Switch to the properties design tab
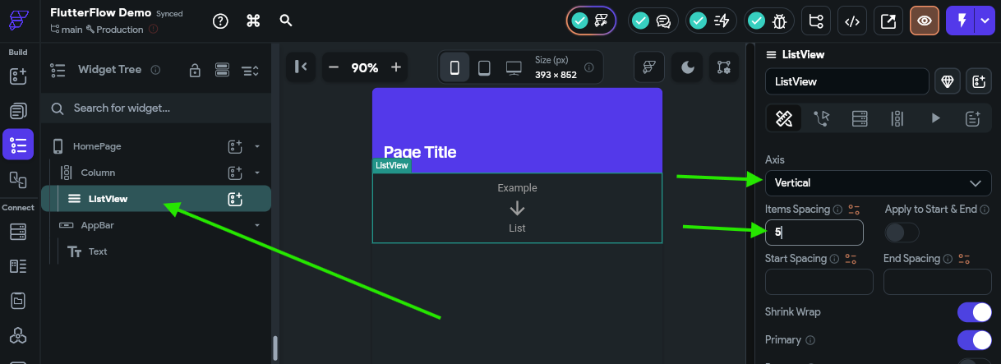Screen dimensions: 1001x364 [x=784, y=118]
